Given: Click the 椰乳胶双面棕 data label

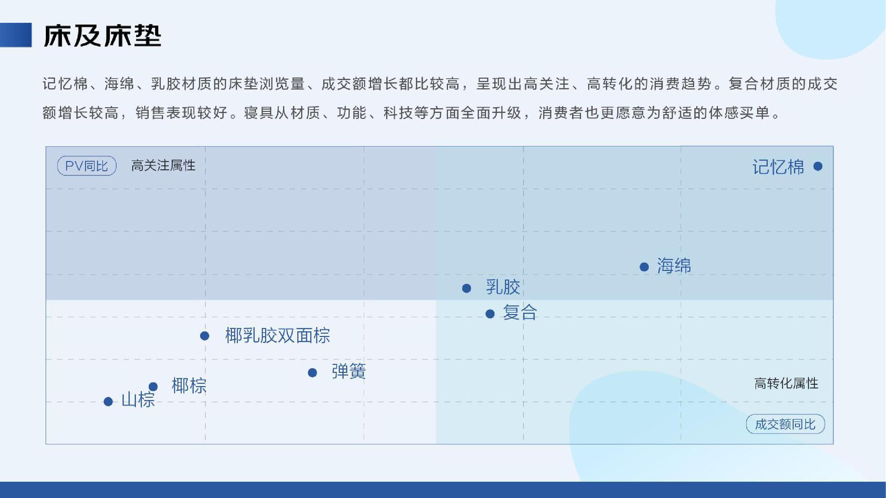Looking at the screenshot, I should pos(277,335).
